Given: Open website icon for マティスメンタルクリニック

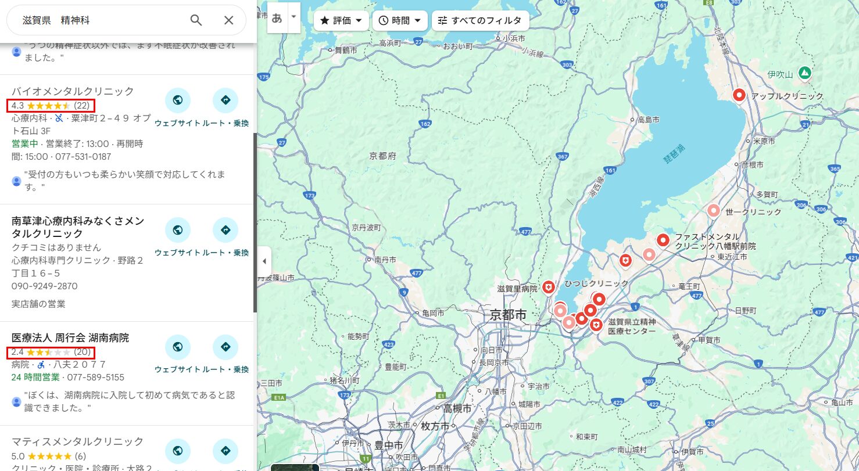Looking at the screenshot, I should [178, 451].
